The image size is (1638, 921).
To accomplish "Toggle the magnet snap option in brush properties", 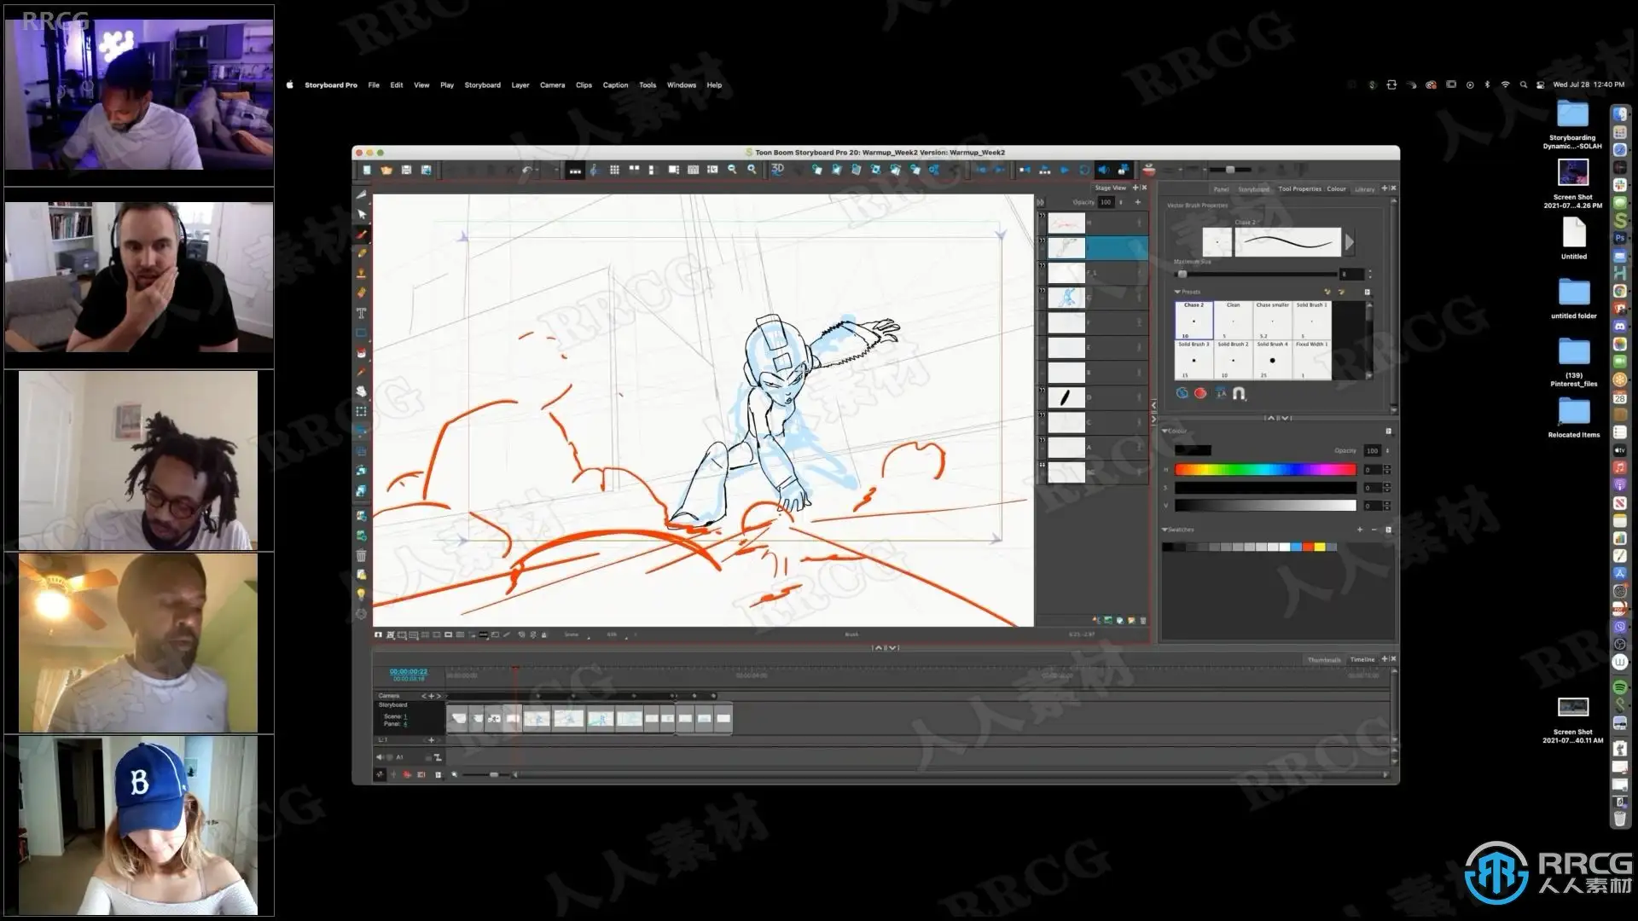I will pyautogui.click(x=1240, y=393).
